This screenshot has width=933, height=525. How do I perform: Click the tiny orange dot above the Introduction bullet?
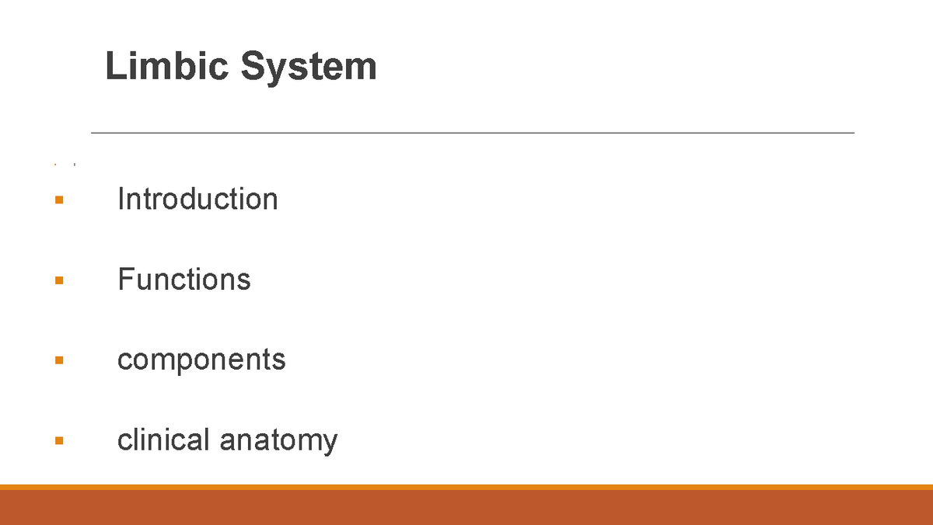55,165
